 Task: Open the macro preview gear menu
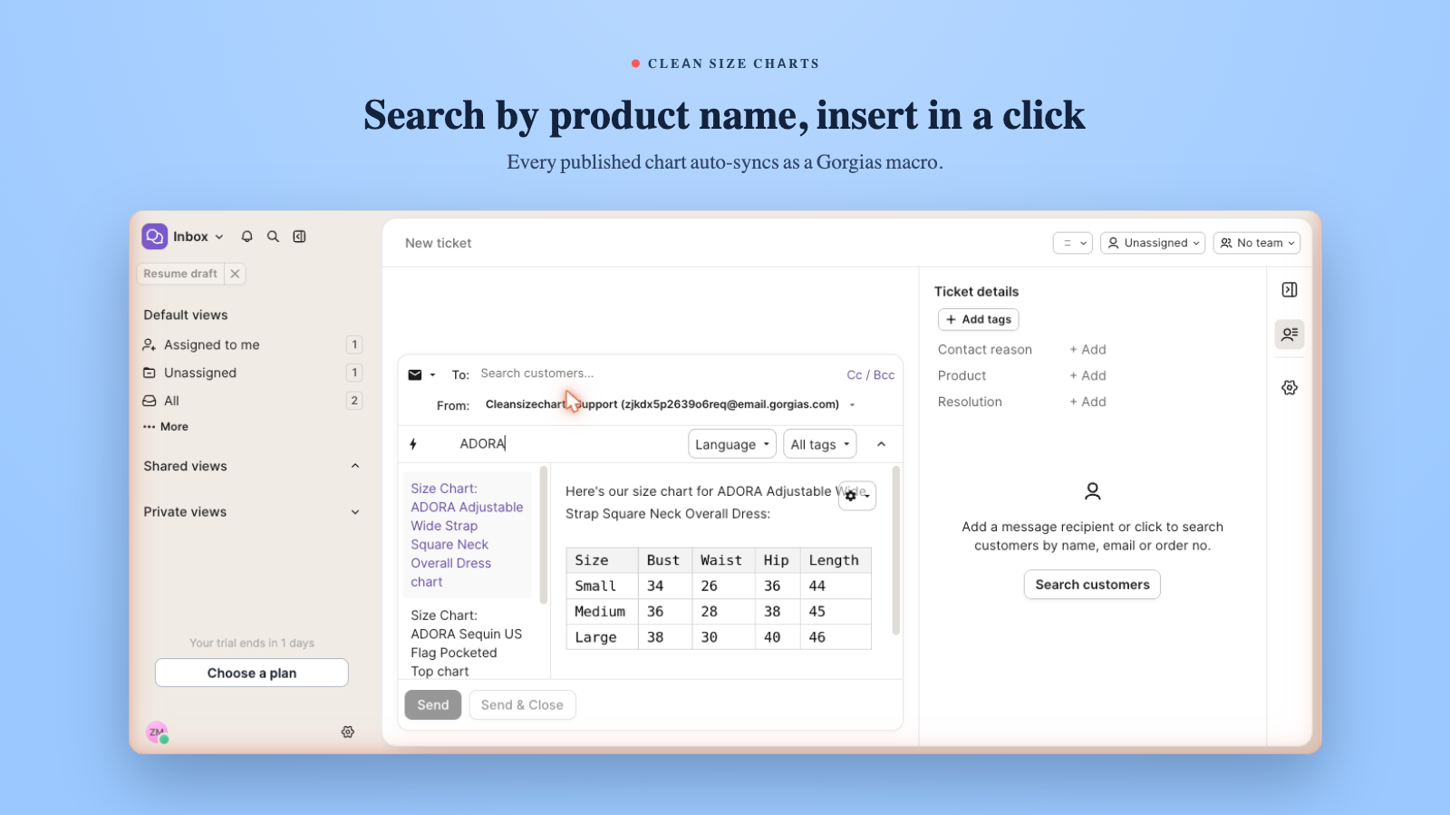(856, 496)
